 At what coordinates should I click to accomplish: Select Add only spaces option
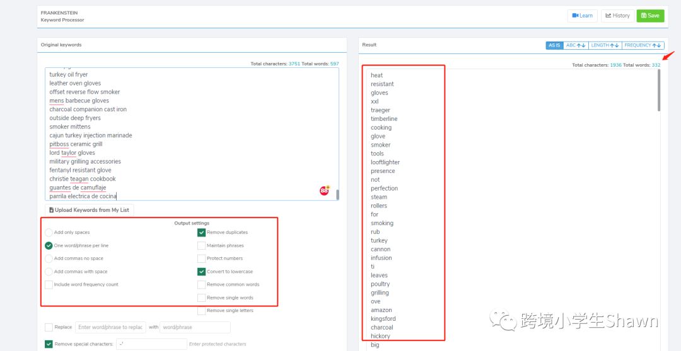pos(49,232)
